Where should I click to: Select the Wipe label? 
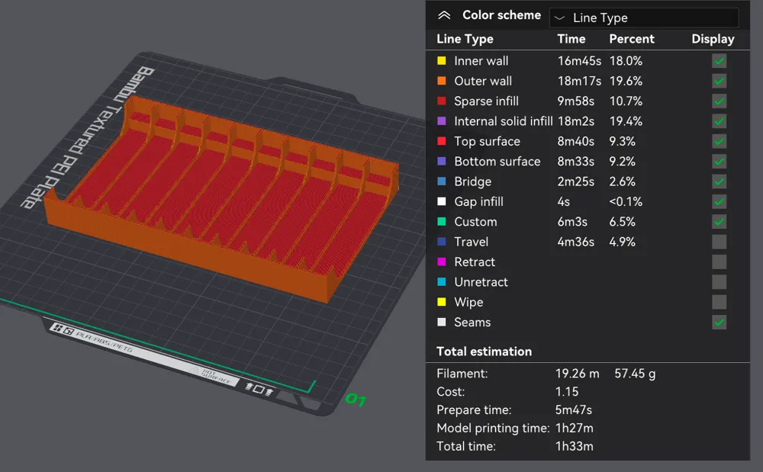click(x=468, y=303)
